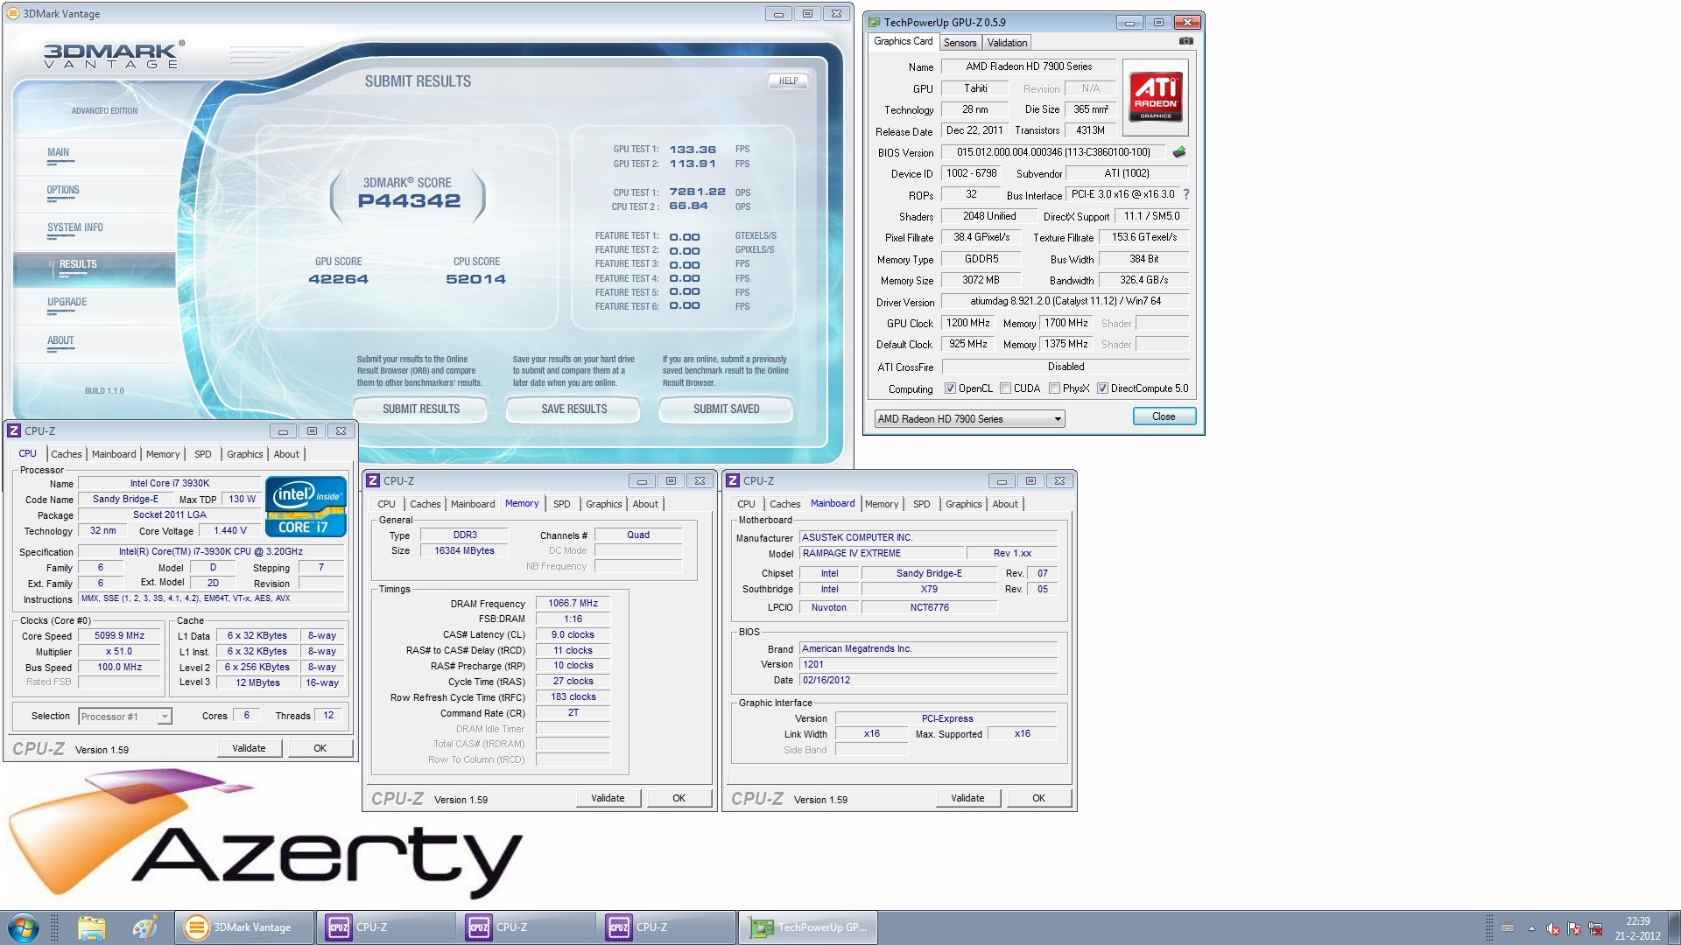Open OPTIONS in 3DMark sidebar
This screenshot has height=945, width=1681.
point(63,190)
